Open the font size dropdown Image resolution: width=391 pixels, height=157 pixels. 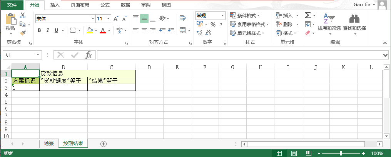109,18
